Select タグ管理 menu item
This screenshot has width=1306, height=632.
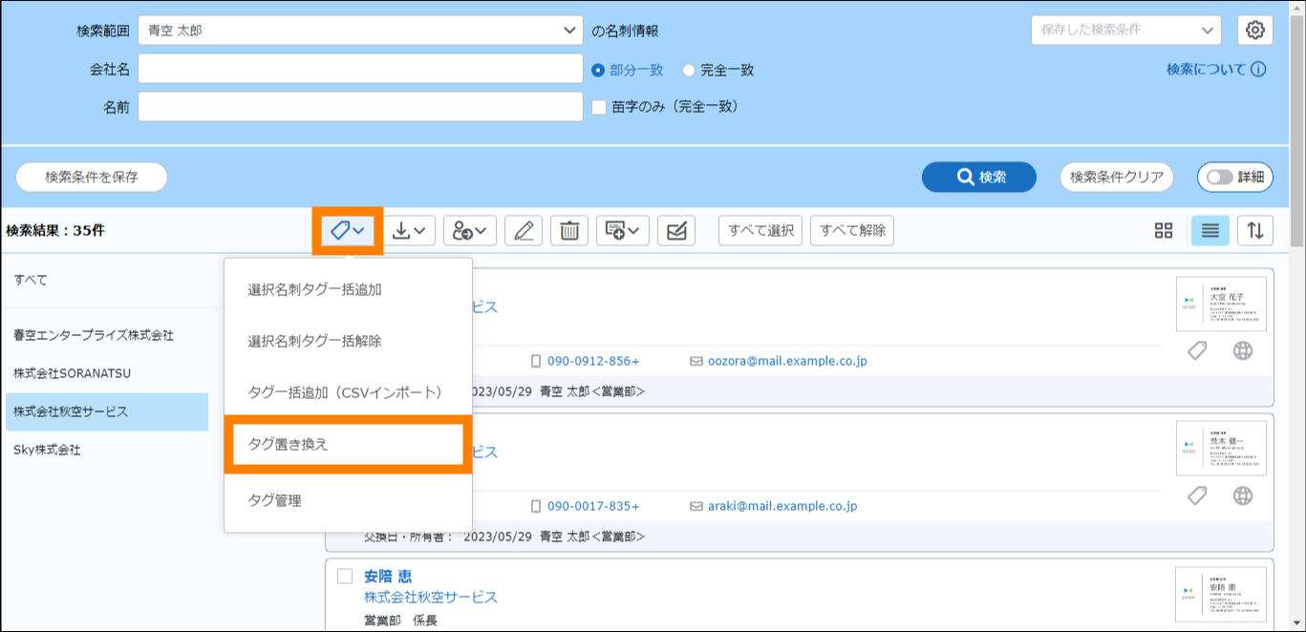pos(275,500)
